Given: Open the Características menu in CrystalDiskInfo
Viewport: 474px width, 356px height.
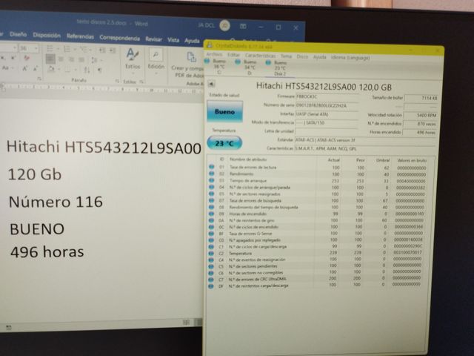Looking at the screenshot, I should pos(260,56).
